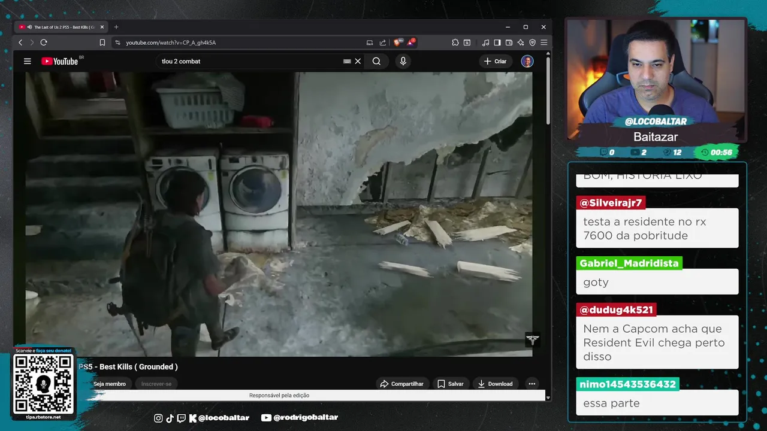The height and width of the screenshot is (431, 767).
Task: Bookmark this page with the bookmark icon
Action: [102, 43]
